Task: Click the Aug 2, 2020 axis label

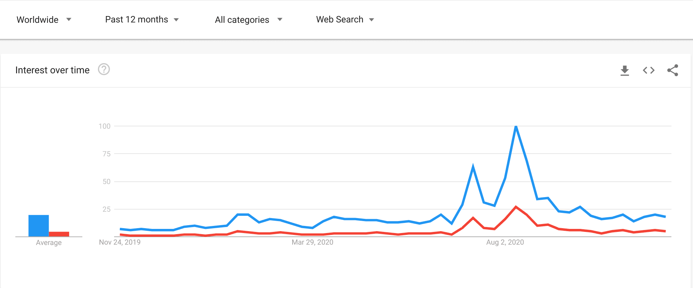Action: click(505, 242)
